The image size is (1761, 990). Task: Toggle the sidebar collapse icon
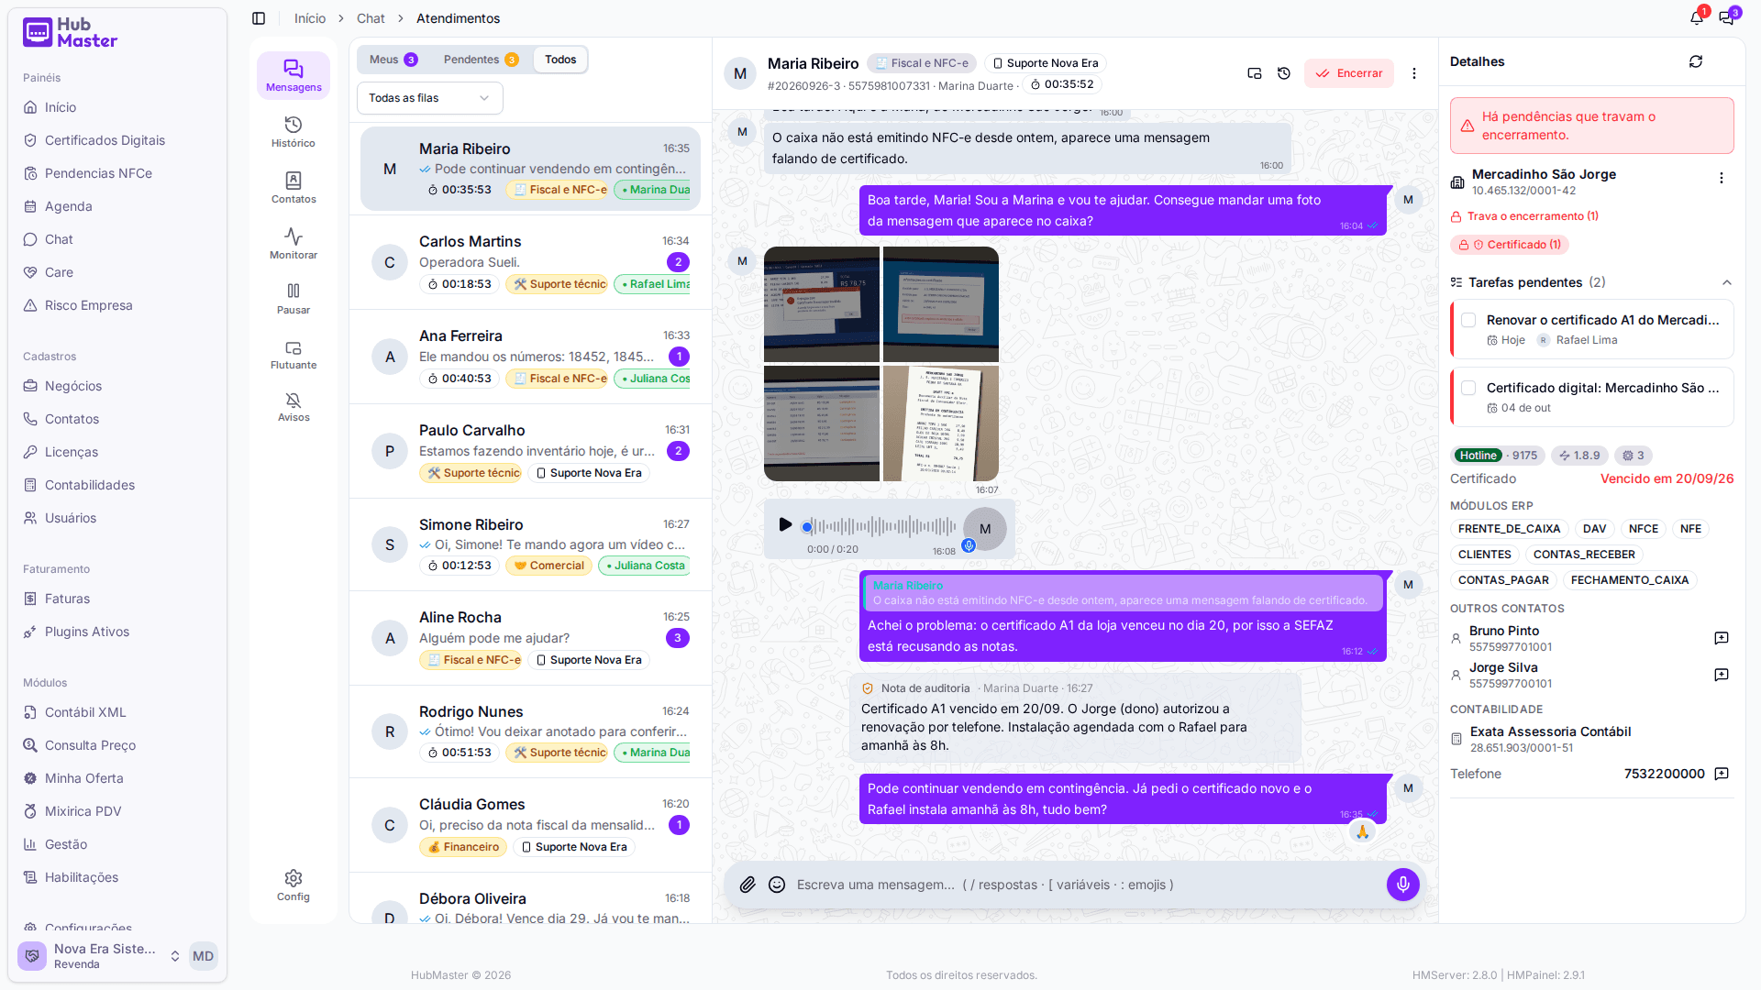tap(259, 18)
